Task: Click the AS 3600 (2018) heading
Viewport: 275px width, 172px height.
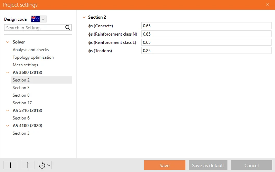Action: 28,73
